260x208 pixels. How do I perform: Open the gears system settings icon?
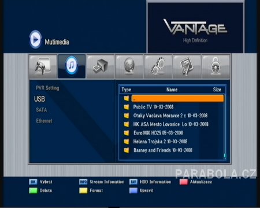(x=158, y=66)
